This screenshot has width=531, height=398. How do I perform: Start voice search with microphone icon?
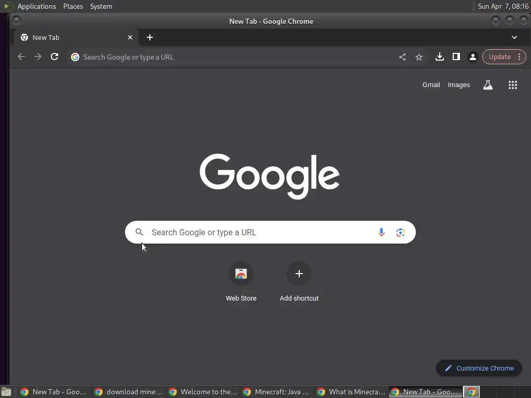(x=381, y=232)
